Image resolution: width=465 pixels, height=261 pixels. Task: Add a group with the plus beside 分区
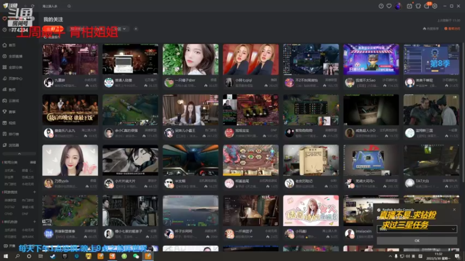136,29
